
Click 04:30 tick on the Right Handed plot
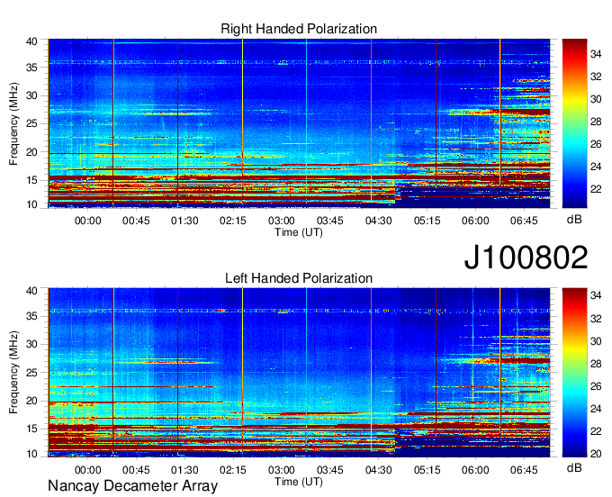(x=379, y=221)
